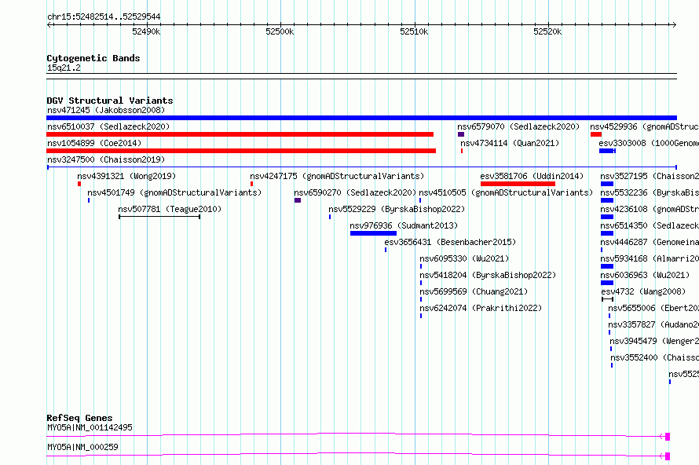Select nsv6590270 (Sedlazeck2020) label
699x465 pixels.
coord(355,192)
